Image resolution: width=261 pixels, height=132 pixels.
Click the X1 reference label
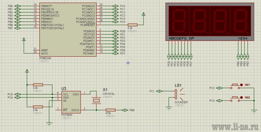tap(105, 90)
